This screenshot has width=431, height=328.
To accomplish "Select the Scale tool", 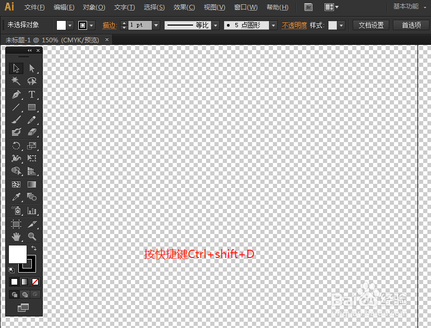I will 32,146.
